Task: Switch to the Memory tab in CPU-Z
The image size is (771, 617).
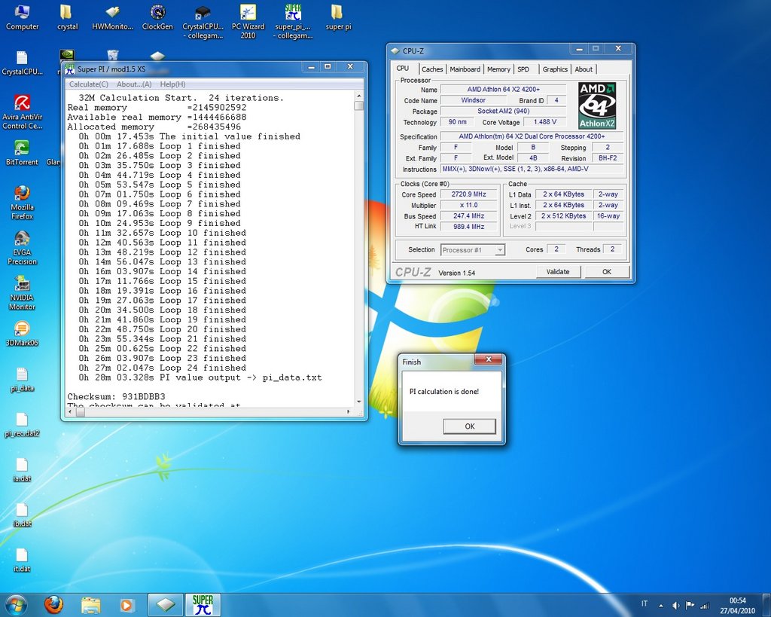Action: point(498,69)
